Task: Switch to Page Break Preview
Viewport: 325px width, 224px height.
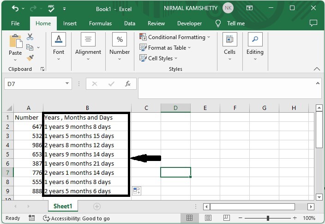Action: pos(227,218)
